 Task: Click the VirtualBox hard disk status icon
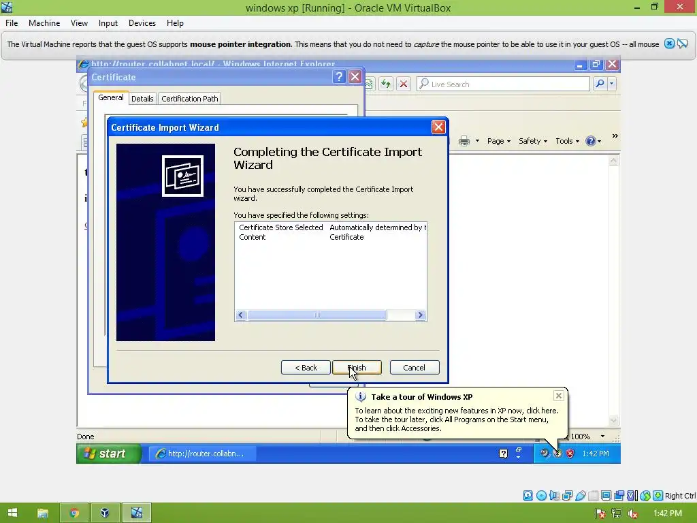point(528,496)
